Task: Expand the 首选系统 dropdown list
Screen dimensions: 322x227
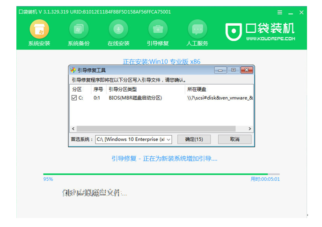Action: (x=168, y=139)
